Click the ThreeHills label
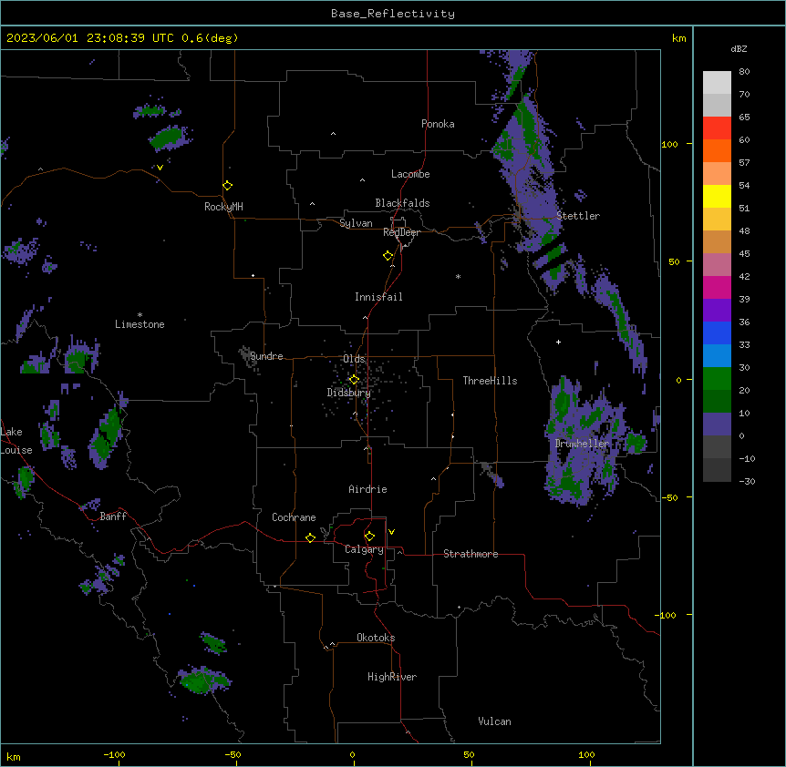The width and height of the screenshot is (786, 767). [x=490, y=381]
